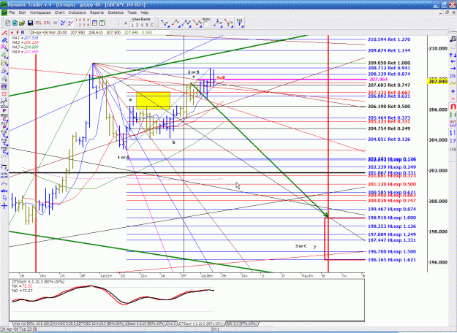Switch to DTOSC 10.4.10.3 indicator tab

102,324
